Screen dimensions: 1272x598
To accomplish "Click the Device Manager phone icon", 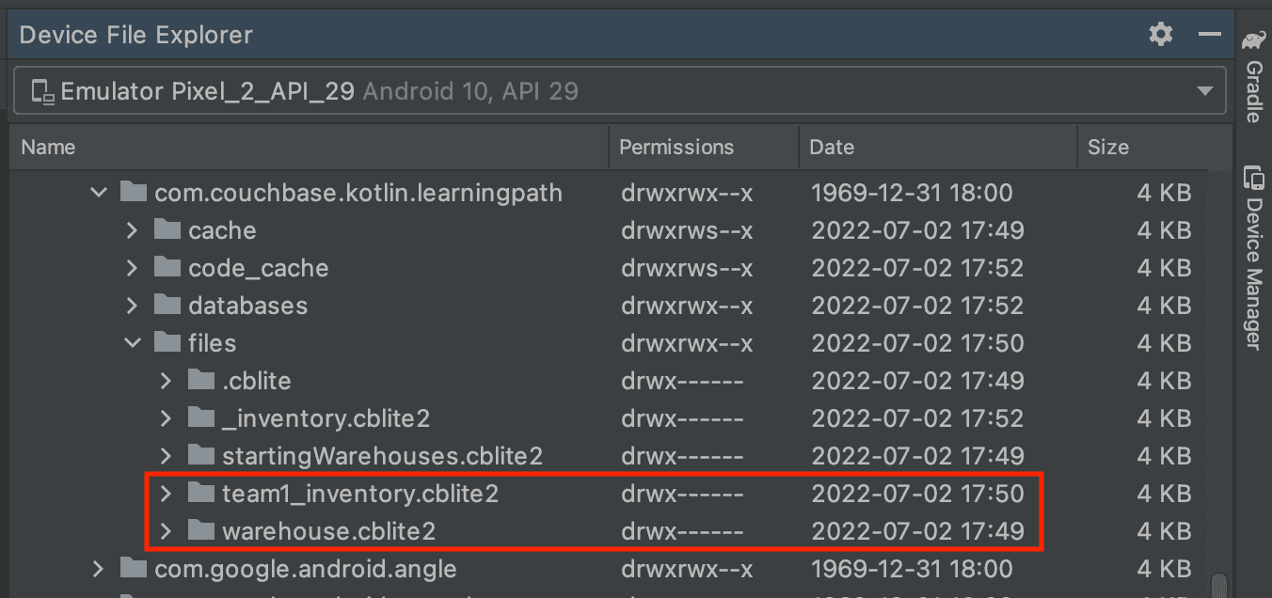I will [x=1253, y=178].
